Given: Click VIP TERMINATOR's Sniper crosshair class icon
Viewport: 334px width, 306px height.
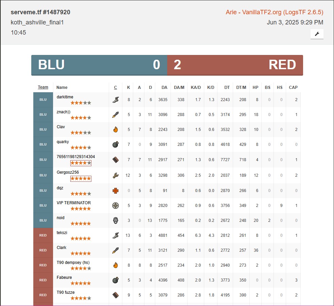Looking at the screenshot, I should point(116,206).
